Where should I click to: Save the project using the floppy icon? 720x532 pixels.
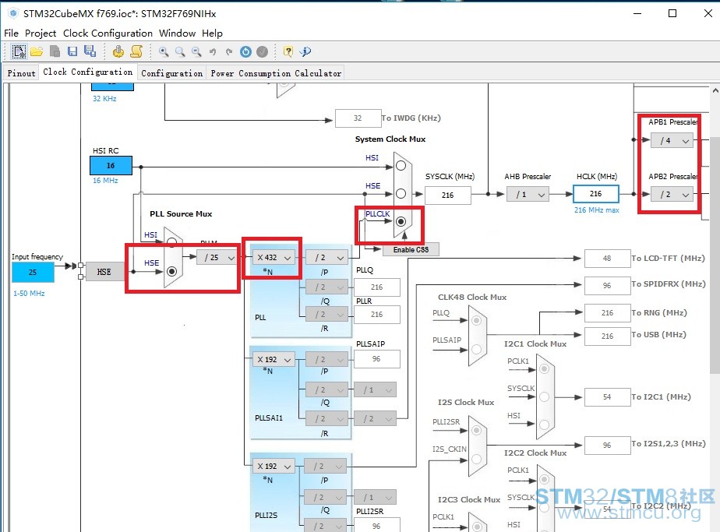(x=72, y=51)
